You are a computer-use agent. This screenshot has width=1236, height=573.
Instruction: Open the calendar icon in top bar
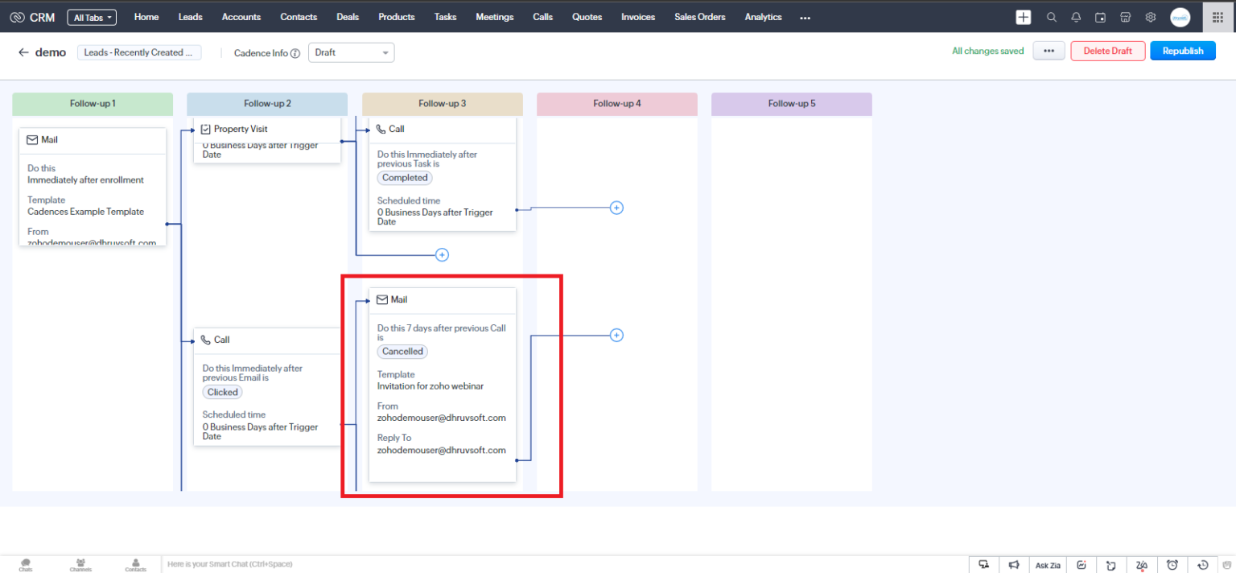(x=1099, y=16)
